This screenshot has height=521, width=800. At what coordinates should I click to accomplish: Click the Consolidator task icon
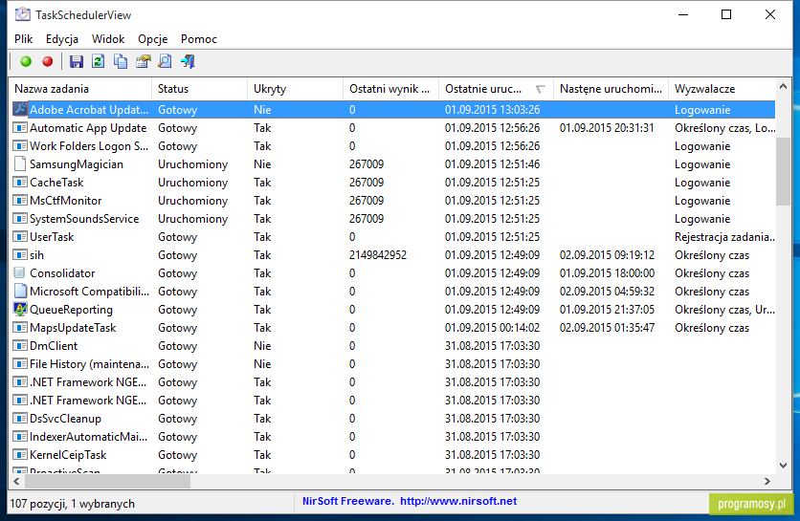[19, 272]
